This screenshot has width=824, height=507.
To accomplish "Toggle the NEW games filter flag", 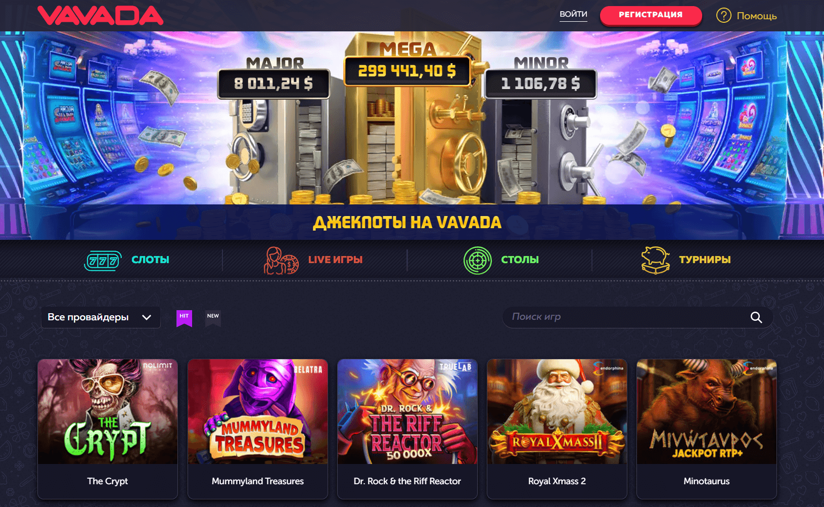I will click(x=213, y=318).
